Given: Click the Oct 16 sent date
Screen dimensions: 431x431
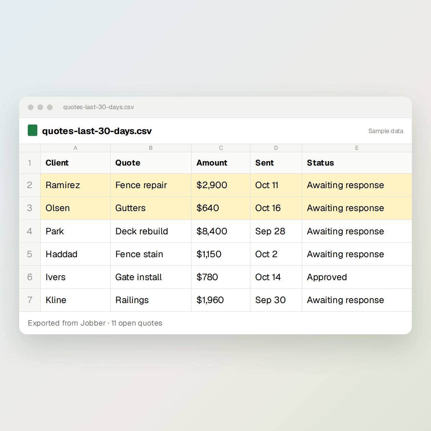Looking at the screenshot, I should [276, 208].
